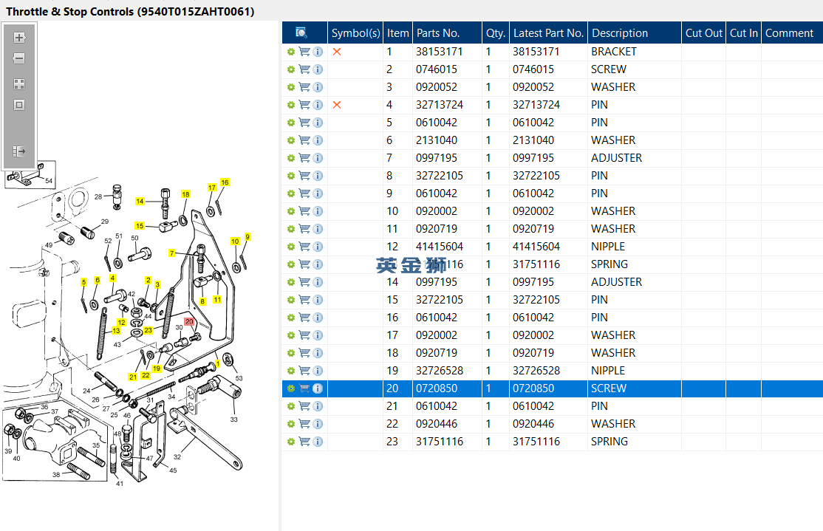
Task: Click latest part number 2131040
Action: pyautogui.click(x=533, y=140)
